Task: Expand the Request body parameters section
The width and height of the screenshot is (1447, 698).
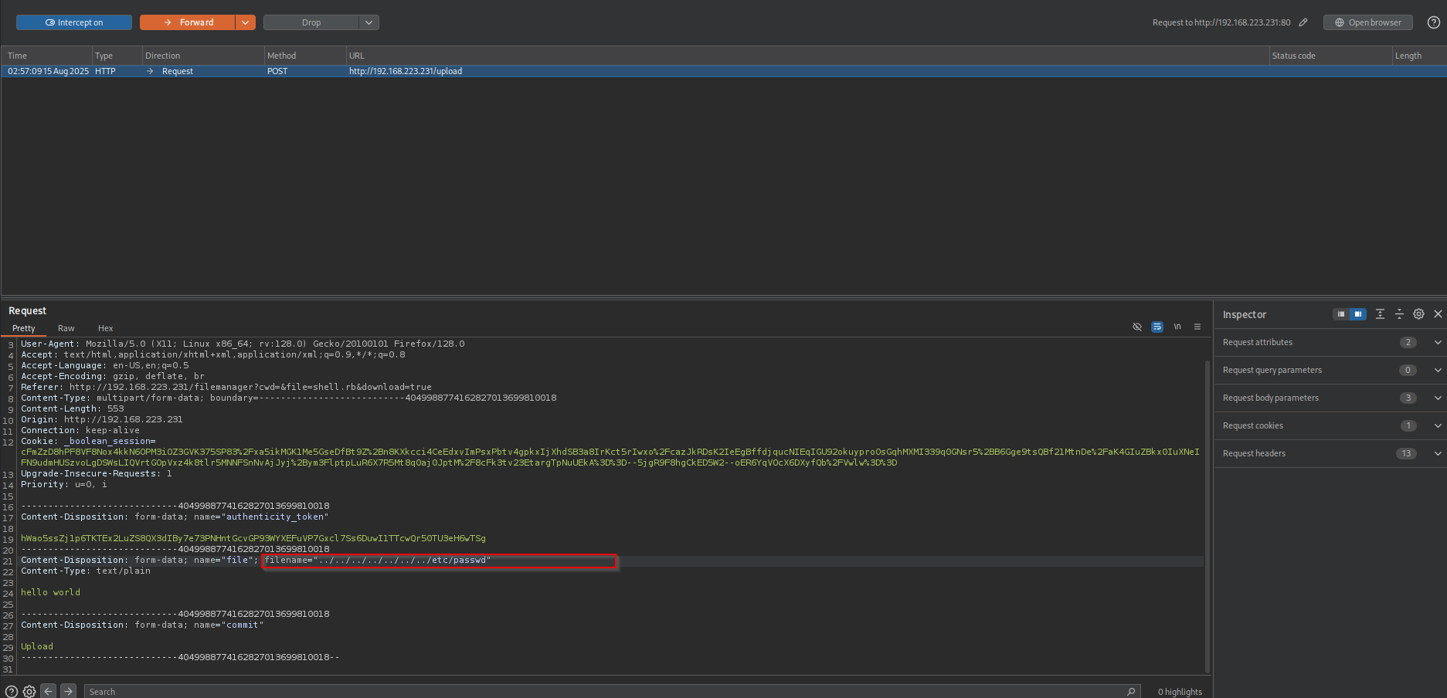Action: coord(1330,398)
